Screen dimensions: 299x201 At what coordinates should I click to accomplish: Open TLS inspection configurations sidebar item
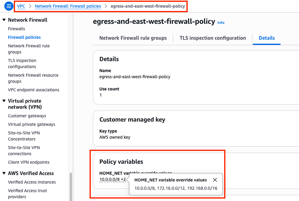(x=22, y=64)
